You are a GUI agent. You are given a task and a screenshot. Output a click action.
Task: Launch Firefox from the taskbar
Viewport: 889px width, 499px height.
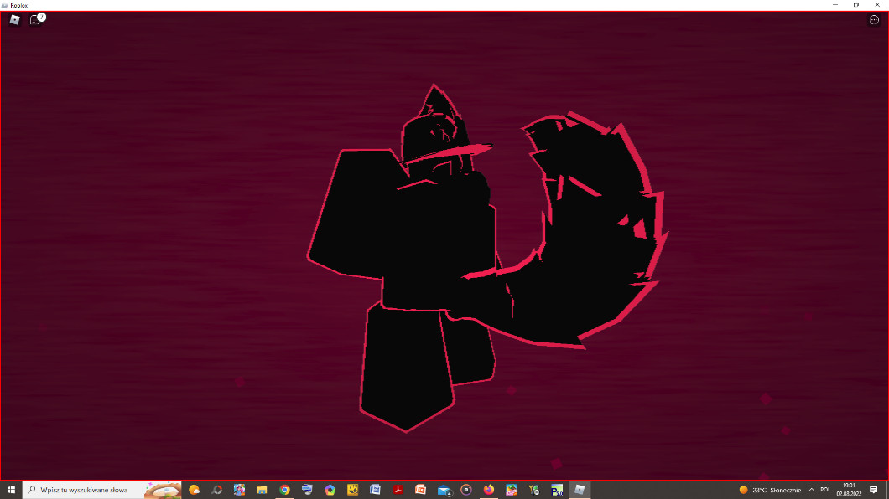pos(489,490)
